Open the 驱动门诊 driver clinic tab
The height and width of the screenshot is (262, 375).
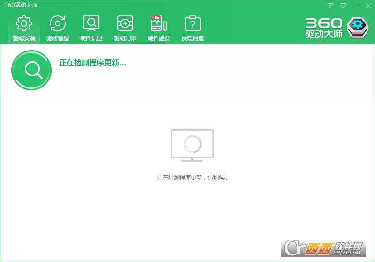(x=125, y=28)
